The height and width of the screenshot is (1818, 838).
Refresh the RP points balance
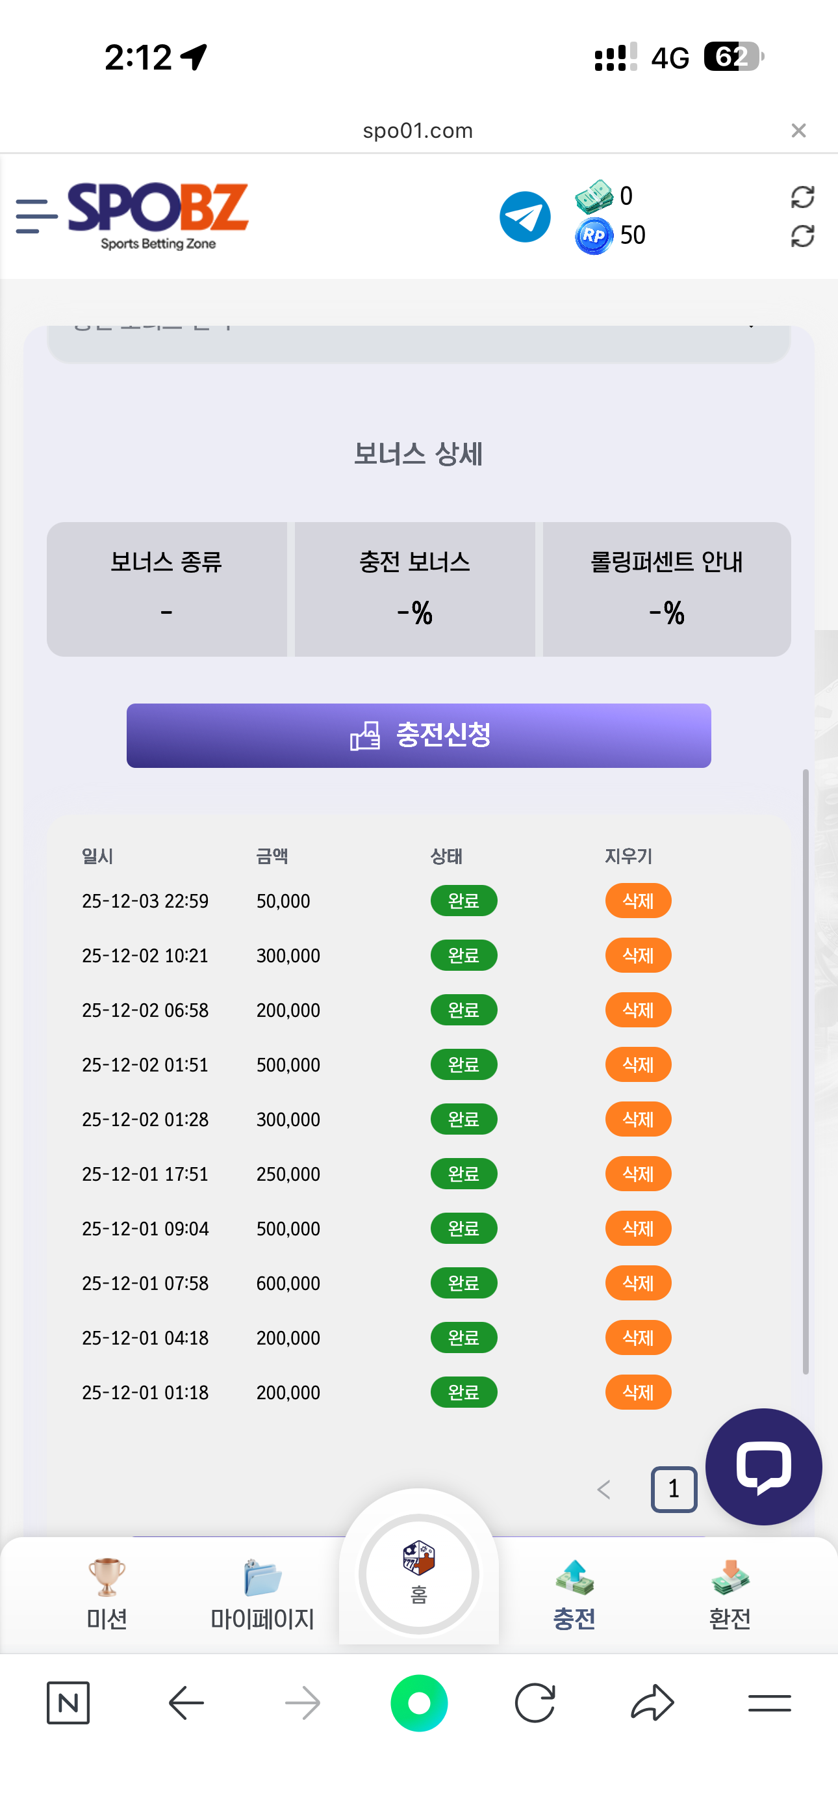pyautogui.click(x=802, y=236)
